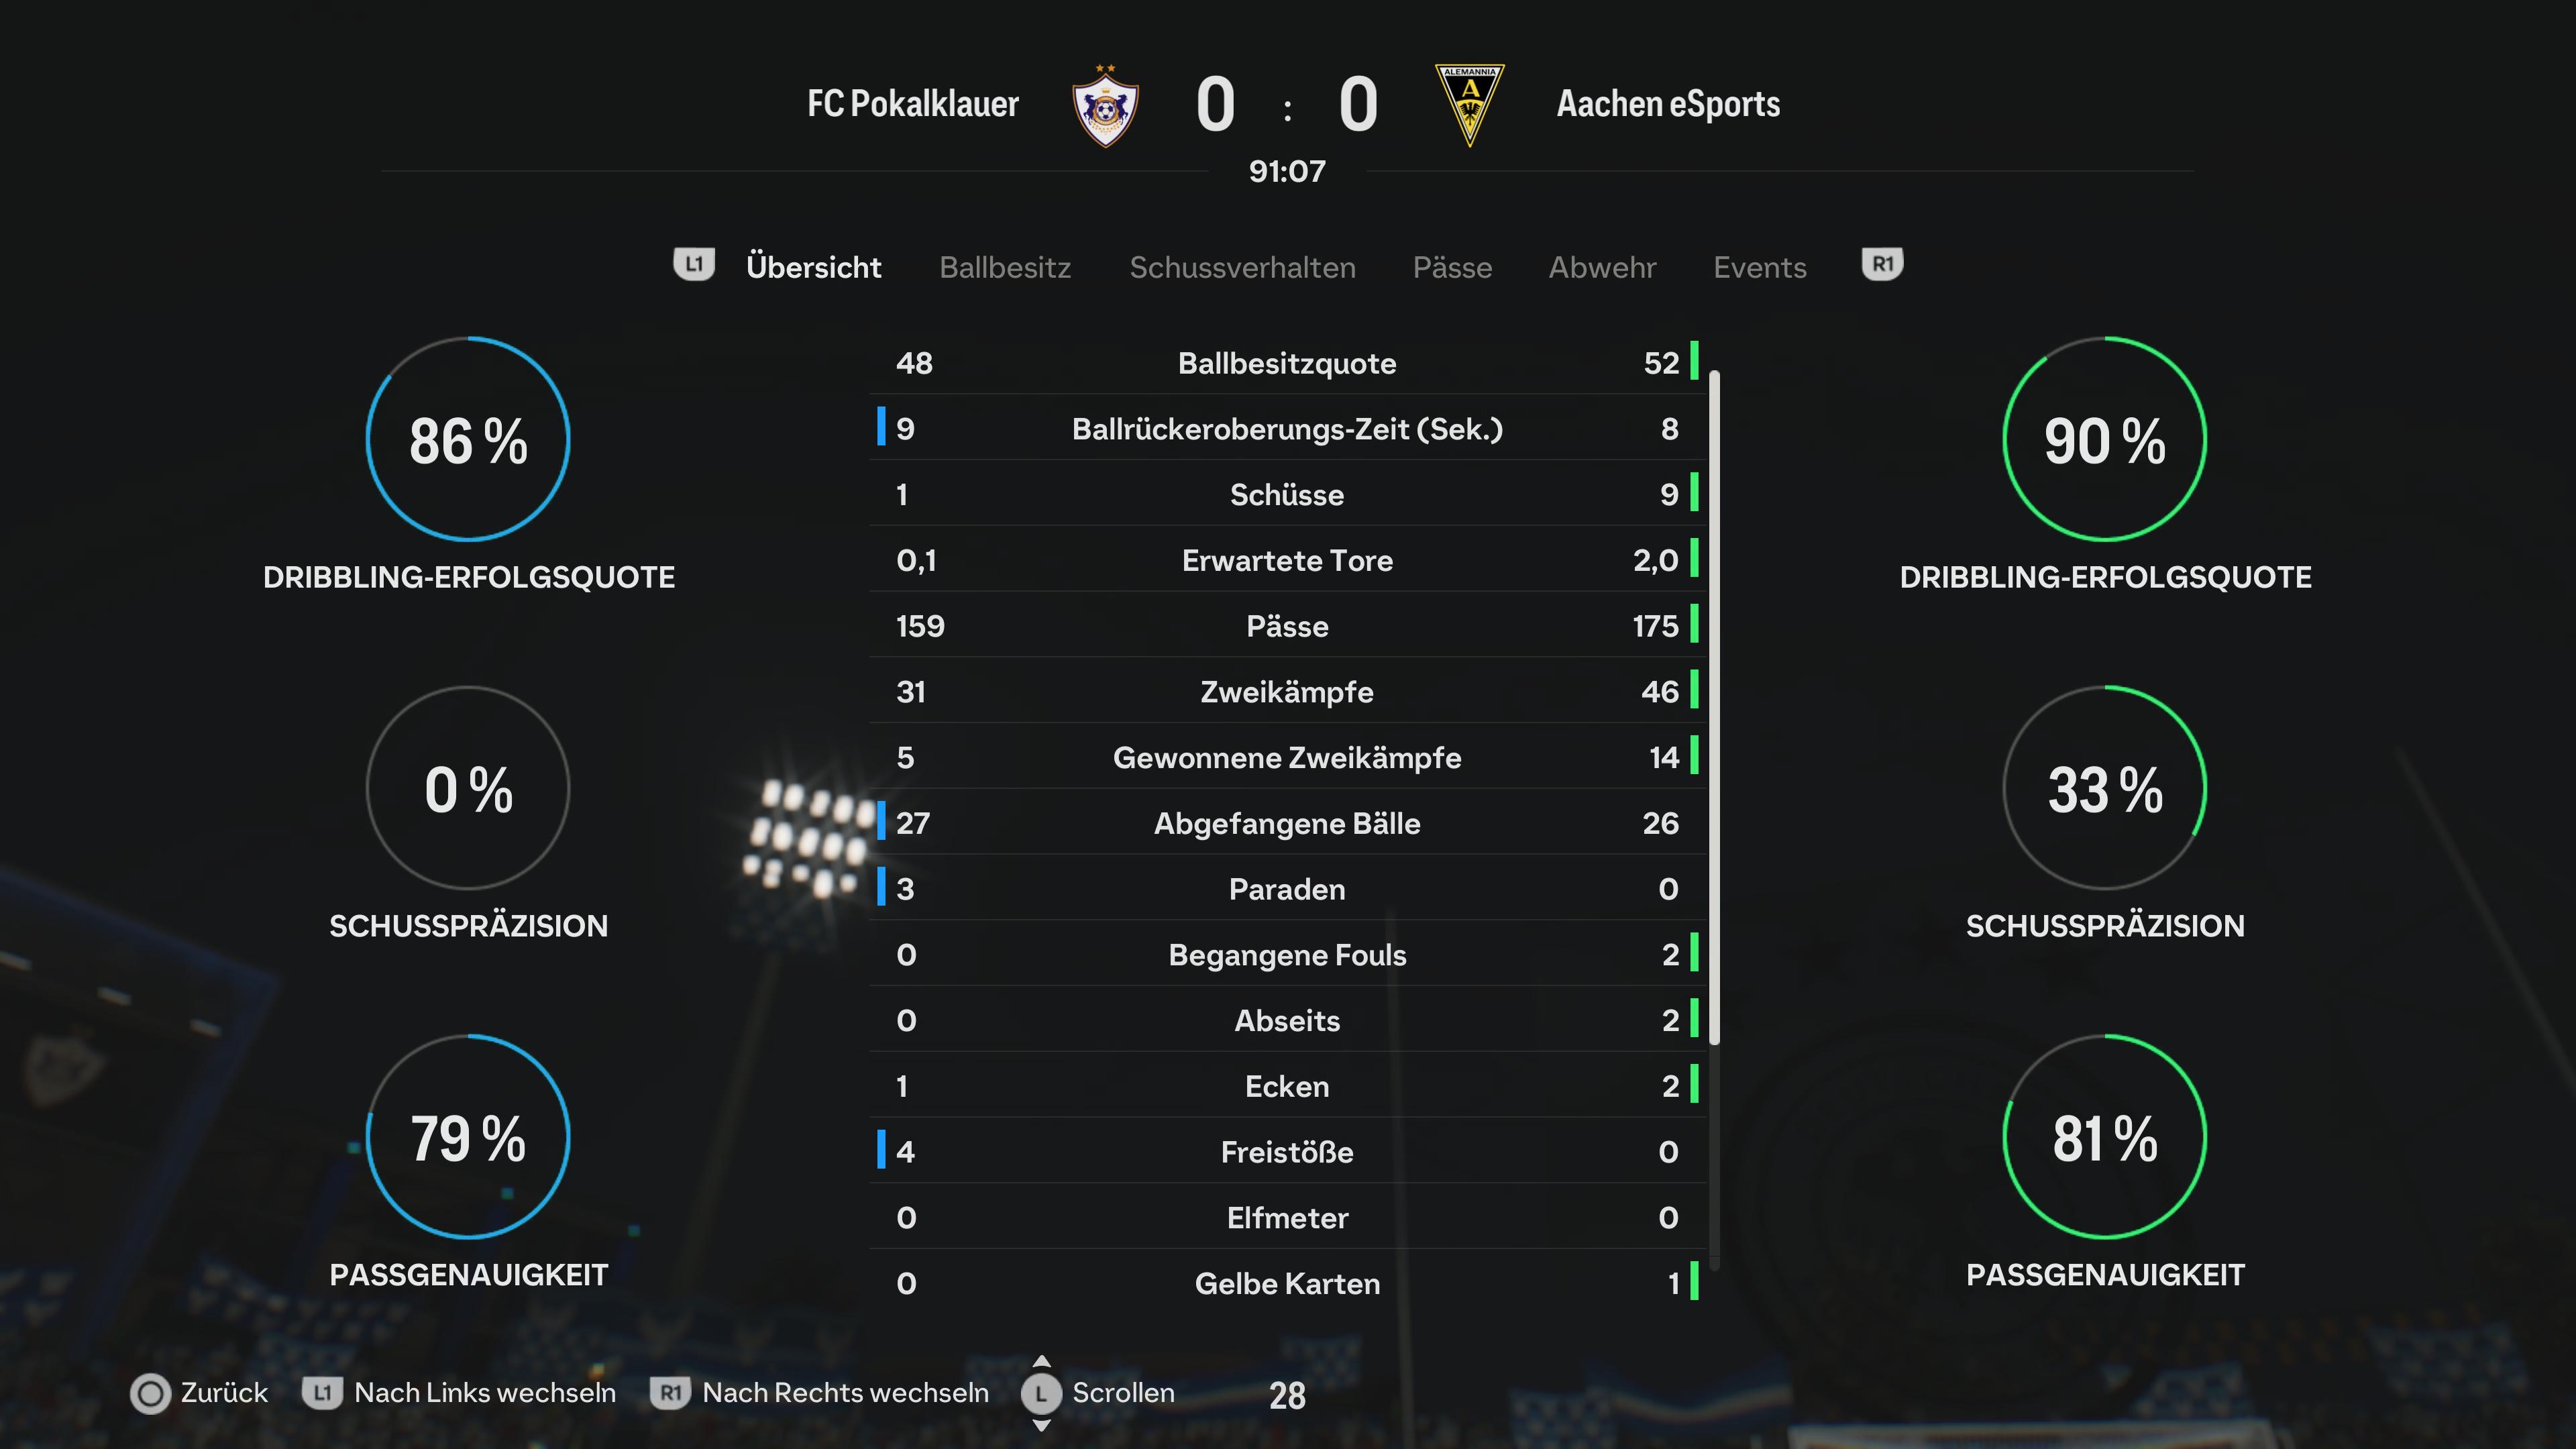Select the Erwartete Tore stat row

(x=1287, y=560)
